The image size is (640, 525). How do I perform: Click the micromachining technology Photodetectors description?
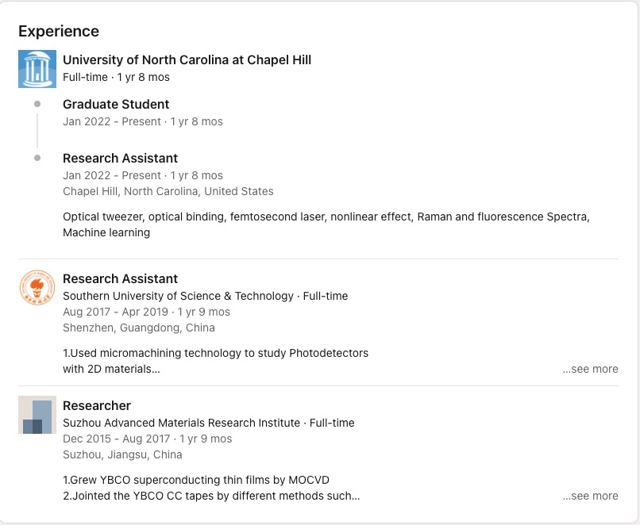(x=215, y=353)
